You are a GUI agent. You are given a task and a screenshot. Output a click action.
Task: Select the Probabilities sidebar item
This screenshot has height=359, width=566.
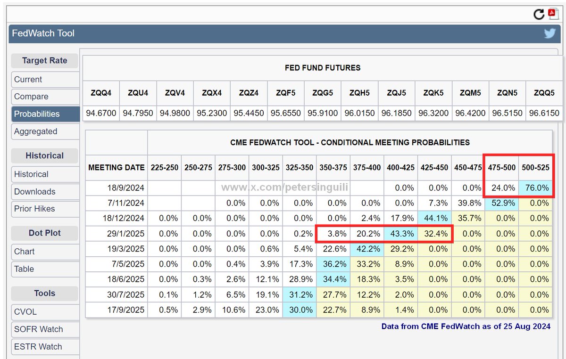click(x=45, y=114)
